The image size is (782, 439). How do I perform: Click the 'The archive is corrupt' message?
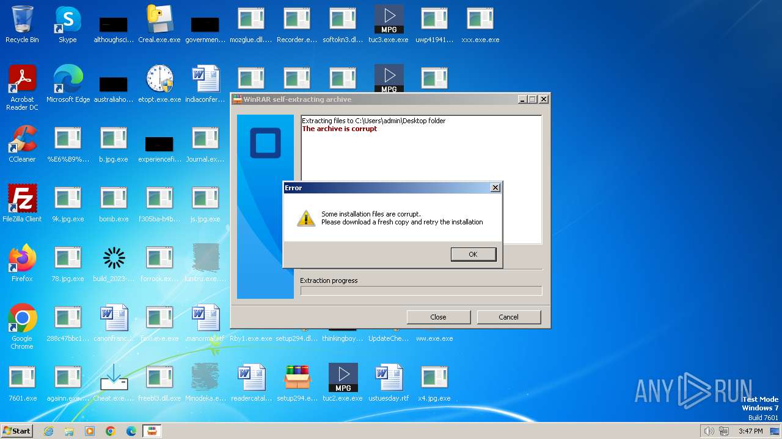[x=339, y=129]
